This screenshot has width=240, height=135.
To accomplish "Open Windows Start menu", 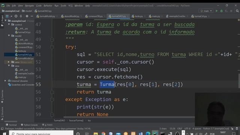I will (x=4, y=133).
